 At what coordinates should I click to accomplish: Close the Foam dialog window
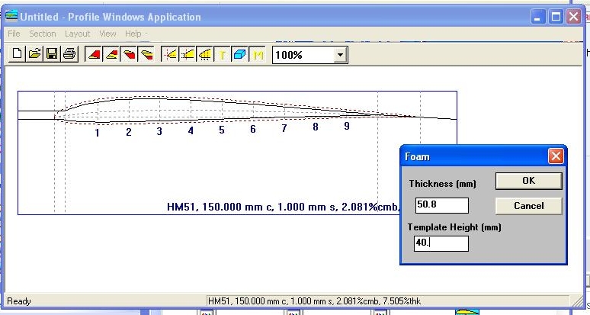556,156
